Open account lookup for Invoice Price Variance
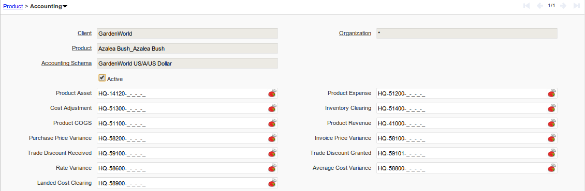585x191 pixels. tap(552, 138)
